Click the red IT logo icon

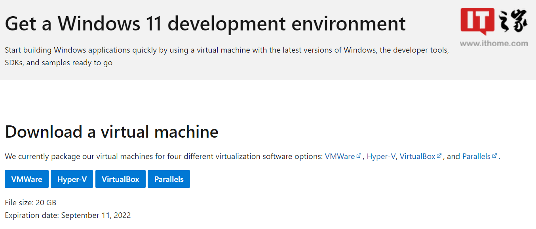pos(477,21)
